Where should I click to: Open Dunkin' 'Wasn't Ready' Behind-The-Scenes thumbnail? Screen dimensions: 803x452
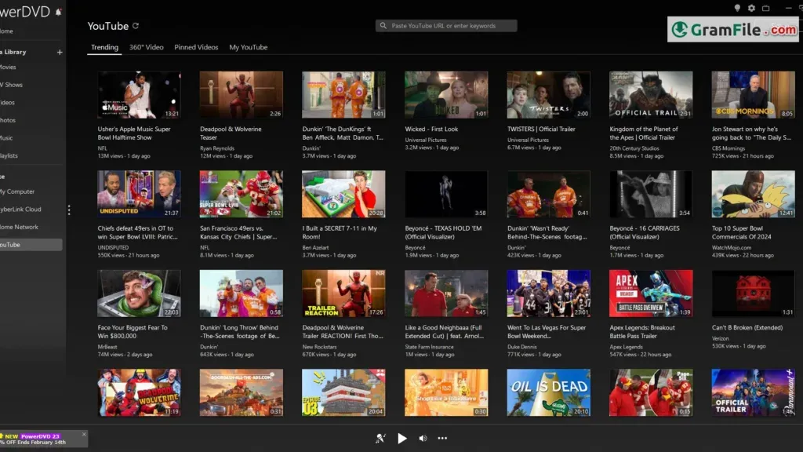548,195
